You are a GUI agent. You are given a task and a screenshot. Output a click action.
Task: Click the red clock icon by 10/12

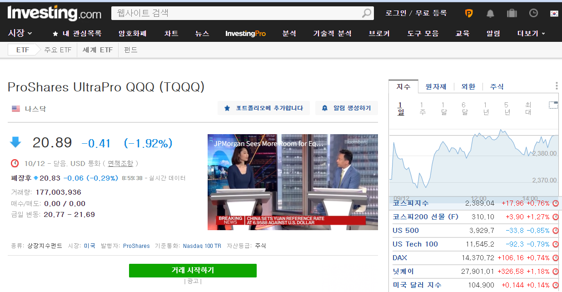(15, 163)
